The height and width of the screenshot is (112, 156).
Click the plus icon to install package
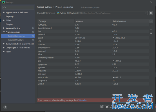[151, 21]
